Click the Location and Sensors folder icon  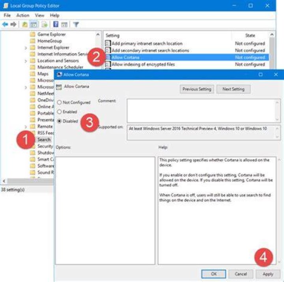(x=33, y=61)
